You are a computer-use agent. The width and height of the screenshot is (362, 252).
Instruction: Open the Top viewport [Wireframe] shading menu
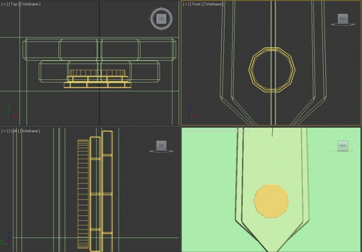[30, 4]
